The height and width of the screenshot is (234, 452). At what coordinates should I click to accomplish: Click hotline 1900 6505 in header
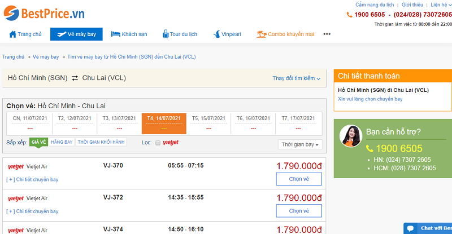click(x=370, y=15)
